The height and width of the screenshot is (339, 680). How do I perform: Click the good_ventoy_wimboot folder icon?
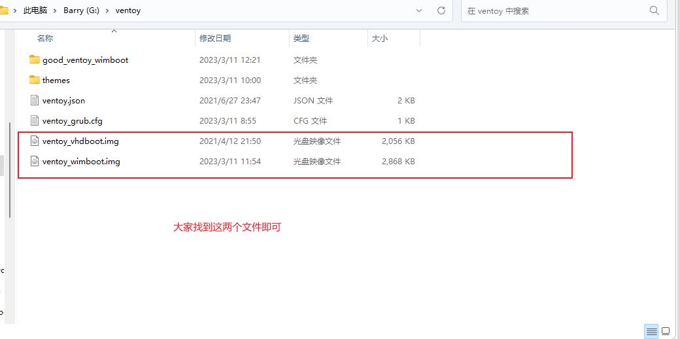coord(35,60)
